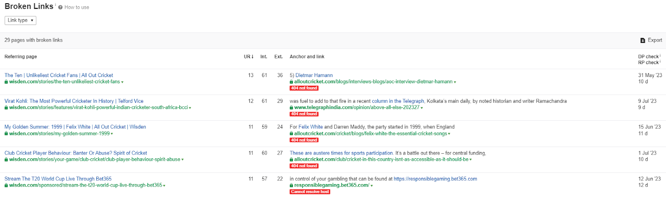Open Virat Kohli Most Powerful Cricketer title
Image resolution: width=666 pixels, height=197 pixels.
[74, 101]
